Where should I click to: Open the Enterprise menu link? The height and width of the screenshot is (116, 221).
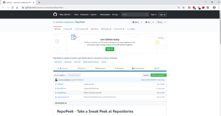click(x=84, y=14)
